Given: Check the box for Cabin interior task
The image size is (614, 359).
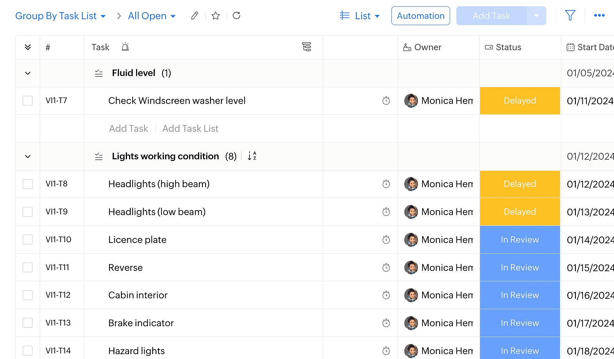Looking at the screenshot, I should [28, 295].
